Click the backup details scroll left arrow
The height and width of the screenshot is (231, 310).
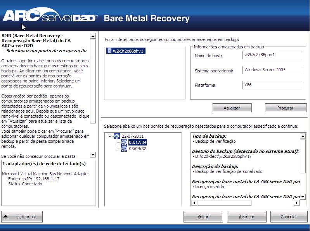[194, 203]
